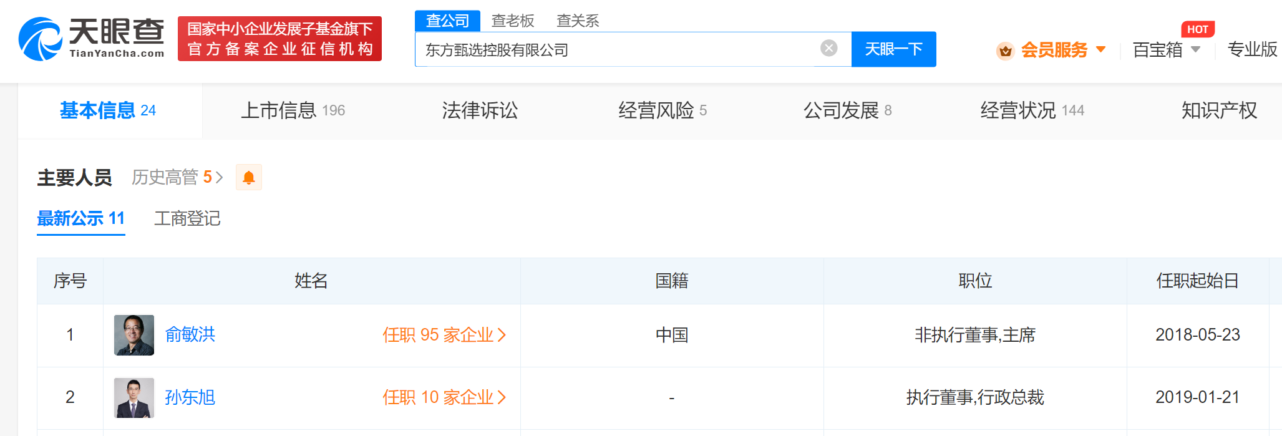Click the 姓名 column header
This screenshot has width=1282, height=436.
[x=311, y=281]
